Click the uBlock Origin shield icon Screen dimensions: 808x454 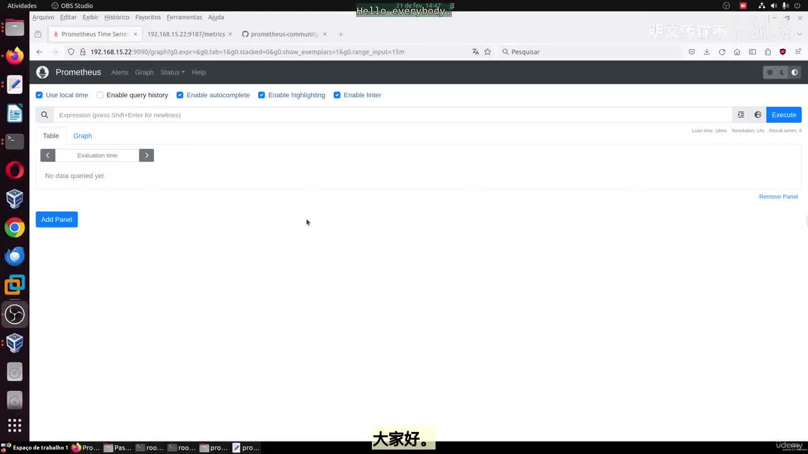tap(783, 52)
